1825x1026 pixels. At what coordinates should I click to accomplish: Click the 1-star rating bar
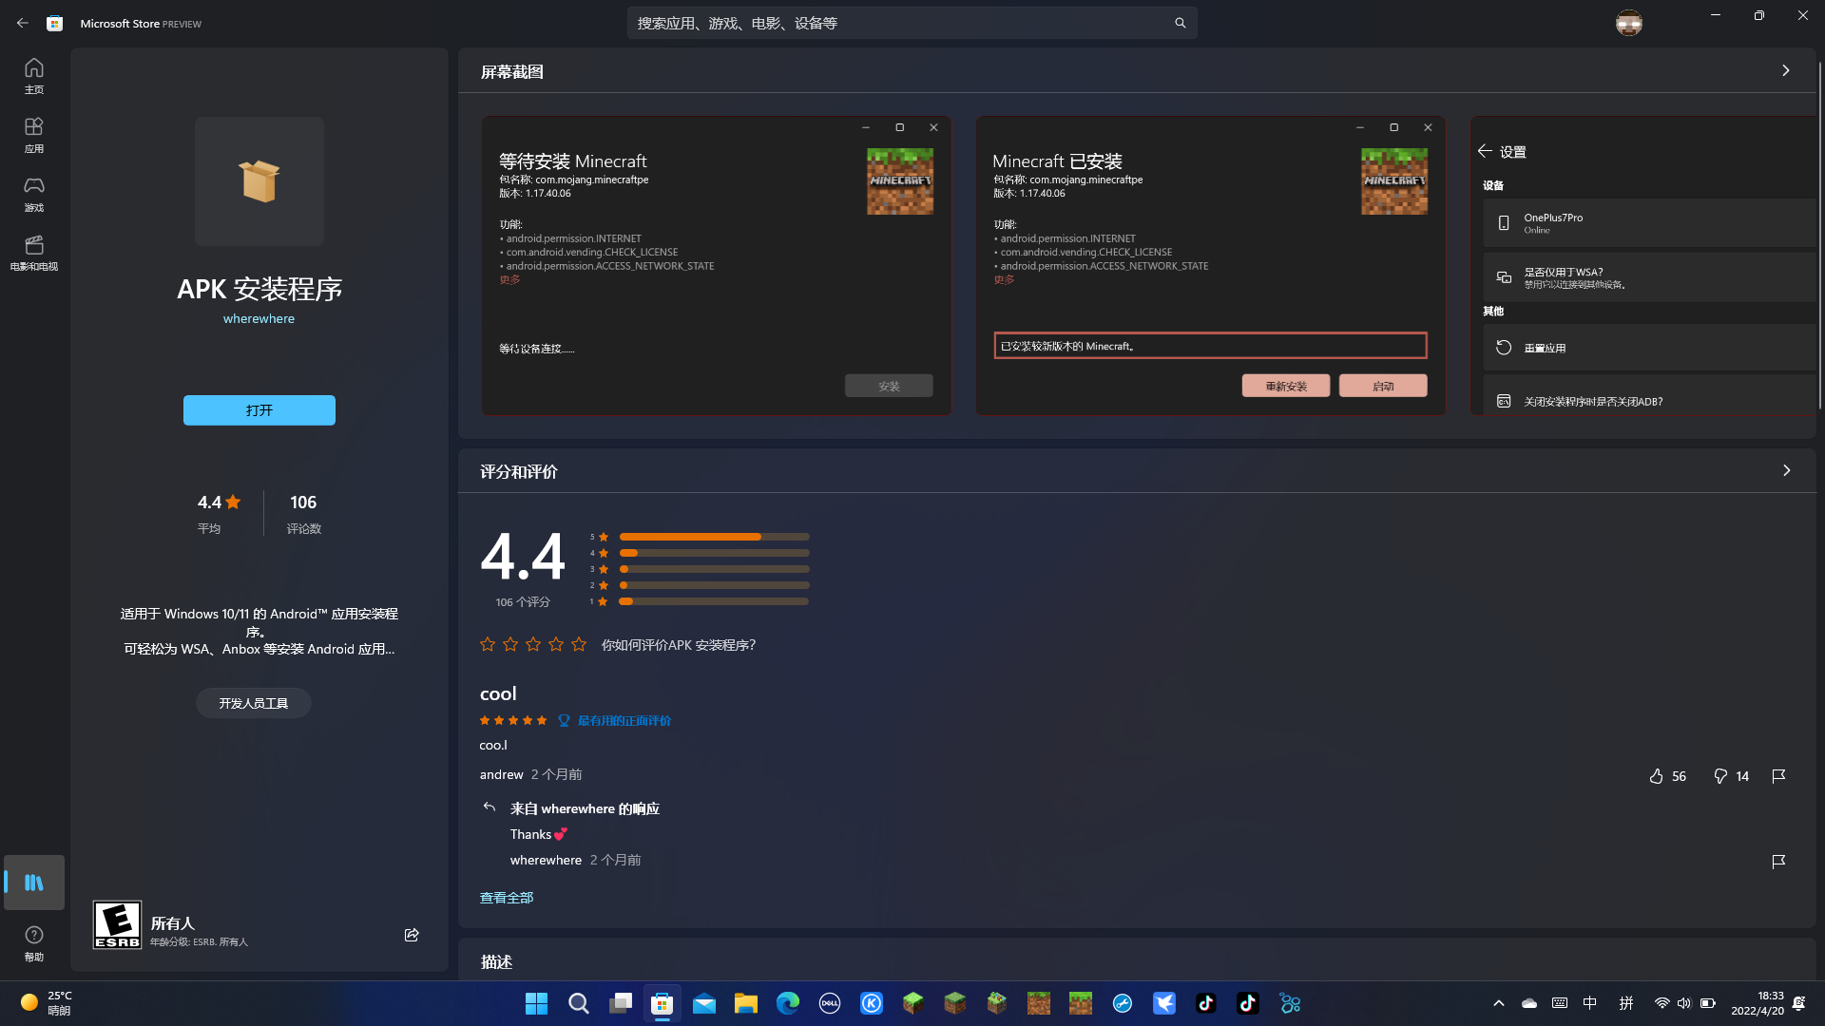tap(714, 601)
